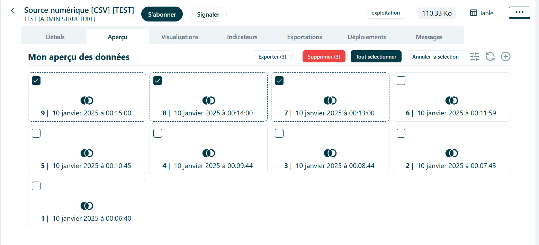The height and width of the screenshot is (245, 539).
Task: Select the Aperçu tab
Action: (x=118, y=37)
